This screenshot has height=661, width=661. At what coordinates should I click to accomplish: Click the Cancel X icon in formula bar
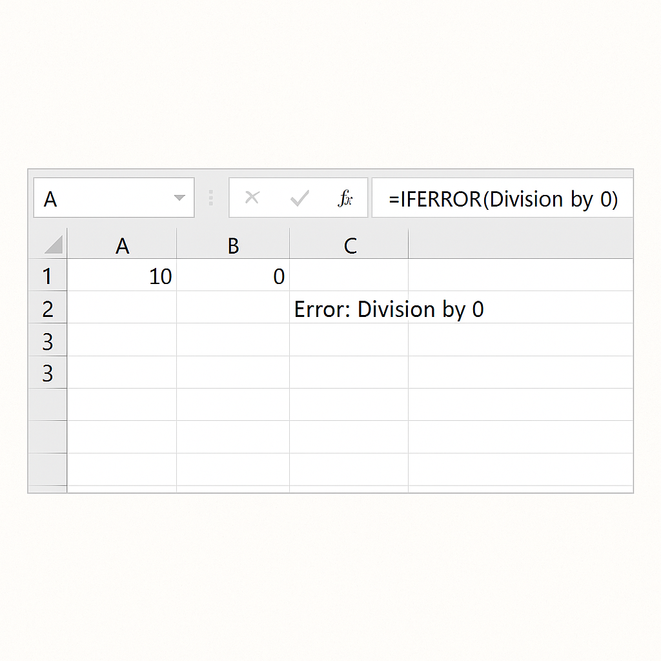252,198
